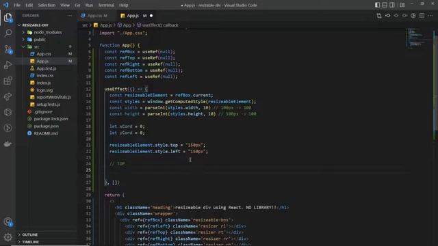438x246 pixels.
Task: Open the Docker whale icon view
Action: 8,144
